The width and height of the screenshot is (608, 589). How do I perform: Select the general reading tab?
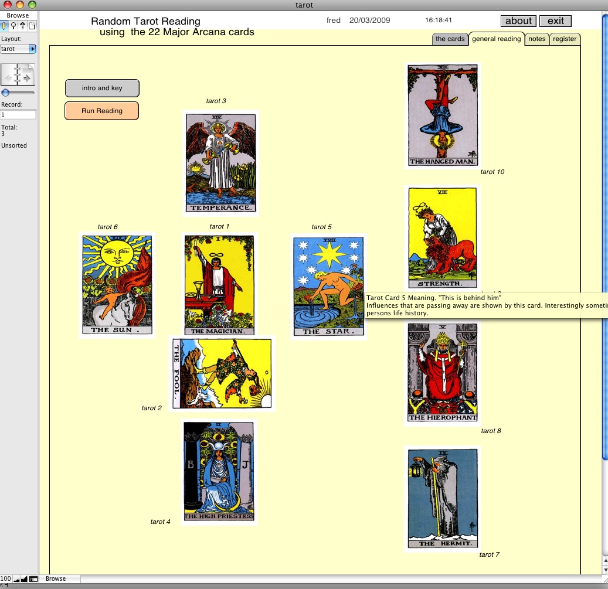(x=497, y=39)
